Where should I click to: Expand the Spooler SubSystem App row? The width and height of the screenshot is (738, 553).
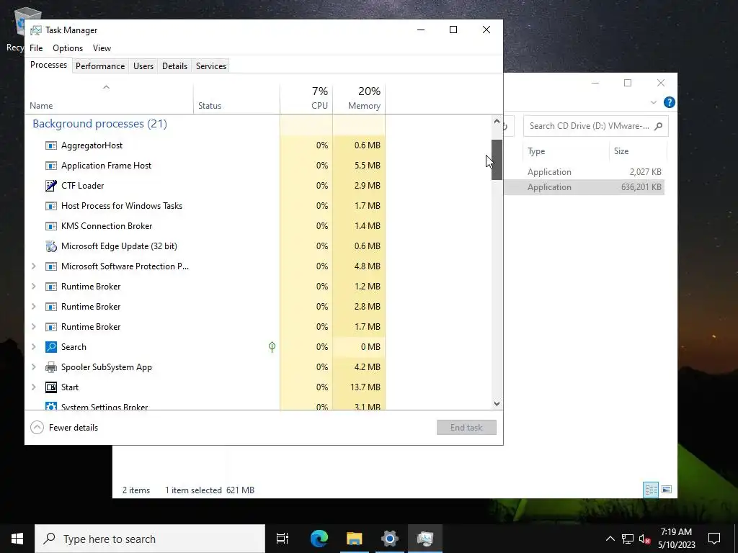(x=34, y=367)
